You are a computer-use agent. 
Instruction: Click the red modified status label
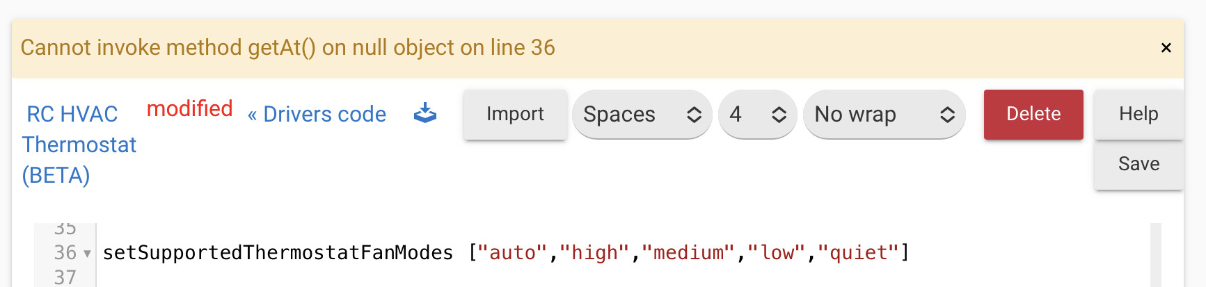tap(189, 109)
